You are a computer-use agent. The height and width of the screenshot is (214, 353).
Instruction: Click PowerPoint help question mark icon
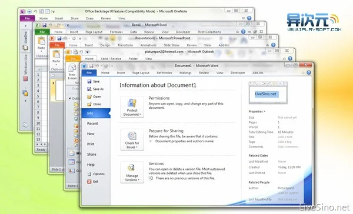[x=274, y=45]
